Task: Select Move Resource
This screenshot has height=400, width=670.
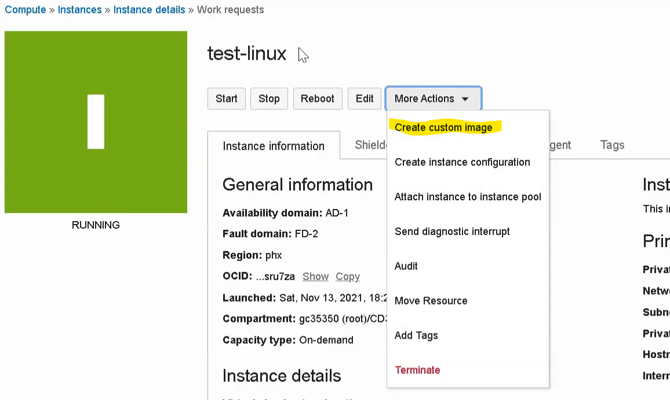Action: [x=431, y=300]
